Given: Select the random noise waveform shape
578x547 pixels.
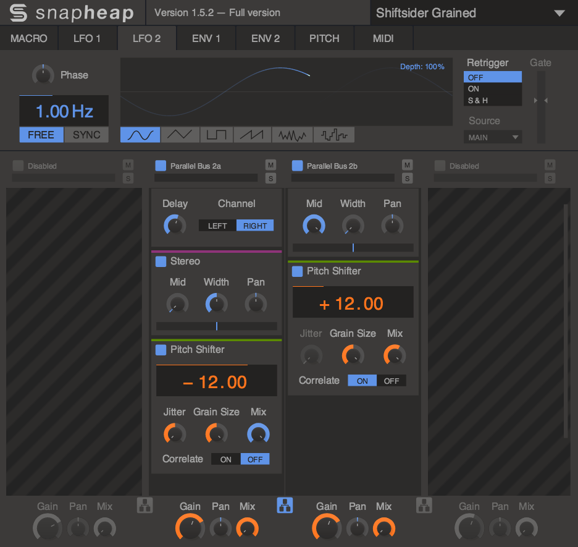Looking at the screenshot, I should point(292,135).
